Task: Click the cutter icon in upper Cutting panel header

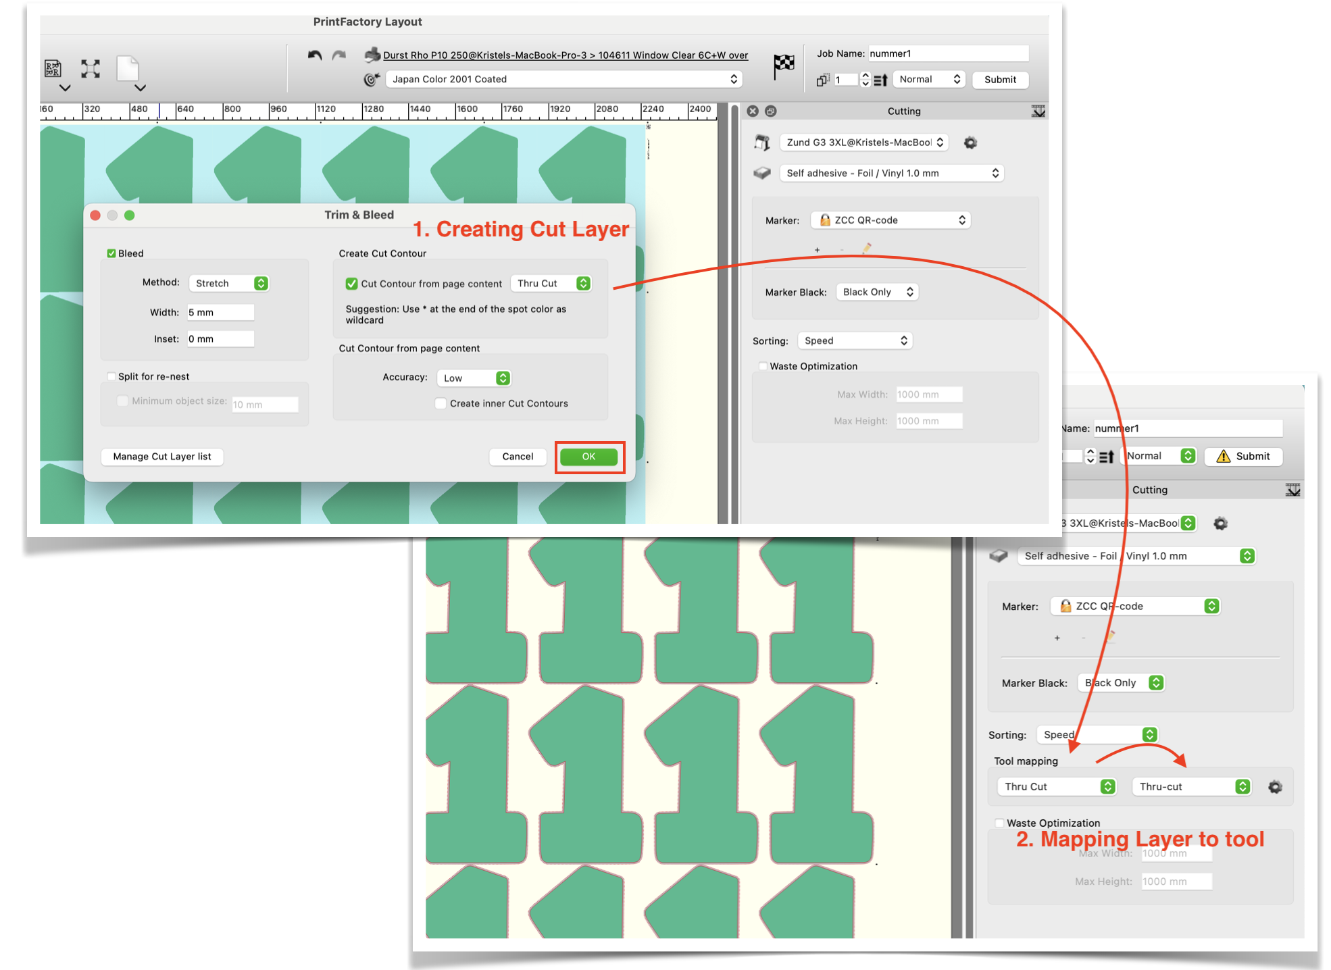Action: click(x=1038, y=111)
